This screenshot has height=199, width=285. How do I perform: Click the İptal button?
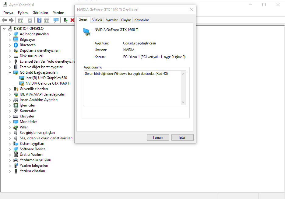(x=182, y=138)
